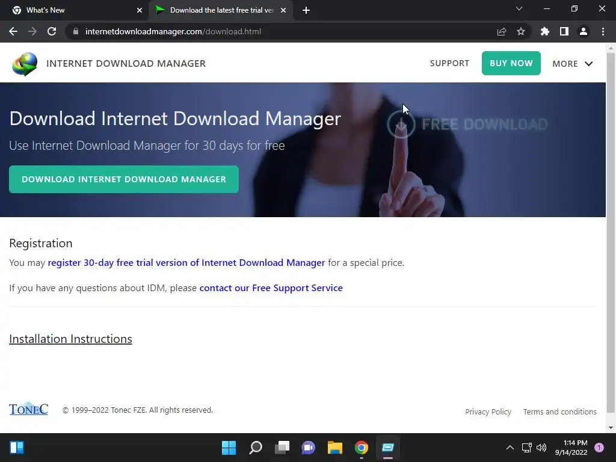
Task: Click the Installation Instructions heading link
Action: coord(71,339)
